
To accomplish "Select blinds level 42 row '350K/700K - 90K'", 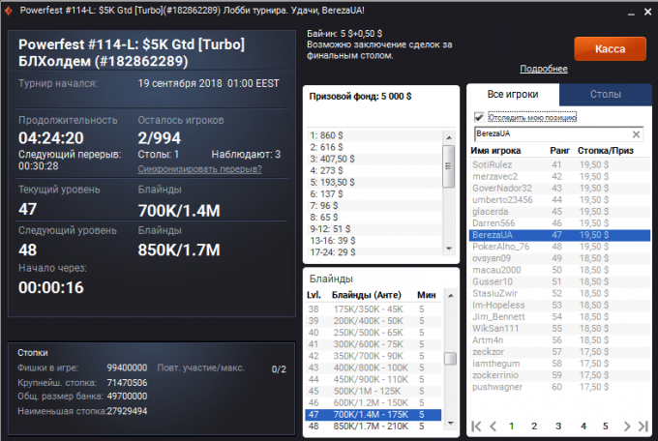I will (x=374, y=356).
